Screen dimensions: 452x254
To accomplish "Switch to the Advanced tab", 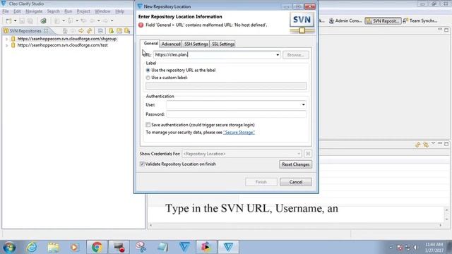I will click(171, 44).
